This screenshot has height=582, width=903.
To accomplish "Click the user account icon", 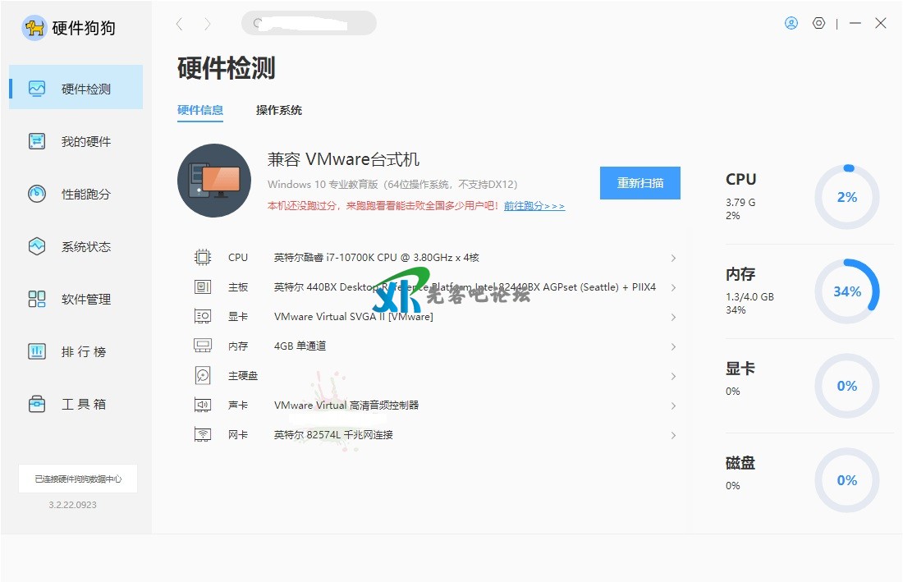I will coord(791,24).
